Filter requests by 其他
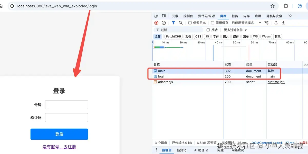The image size is (308, 154). (x=277, y=37)
